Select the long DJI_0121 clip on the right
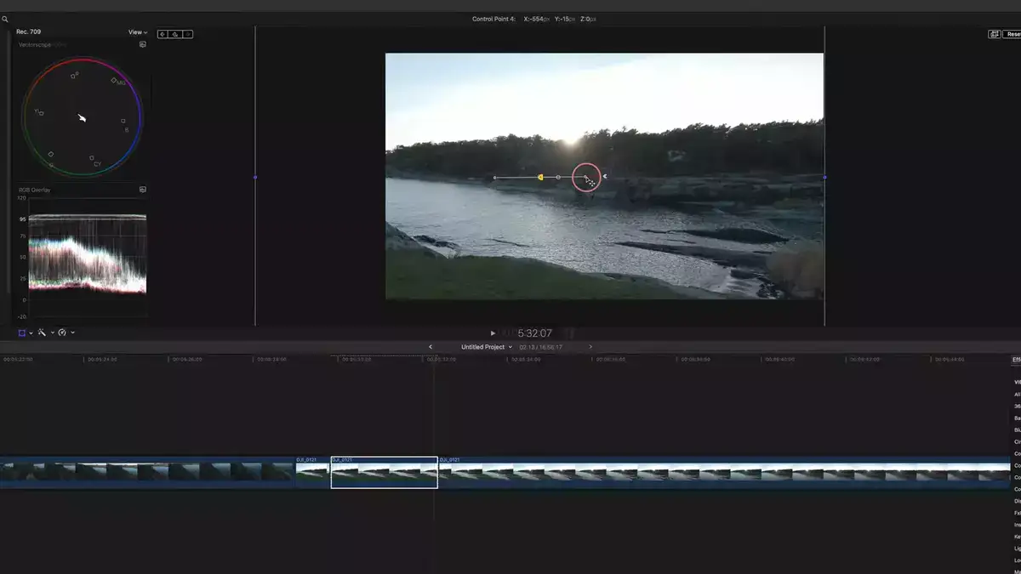The image size is (1021, 574). 724,472
